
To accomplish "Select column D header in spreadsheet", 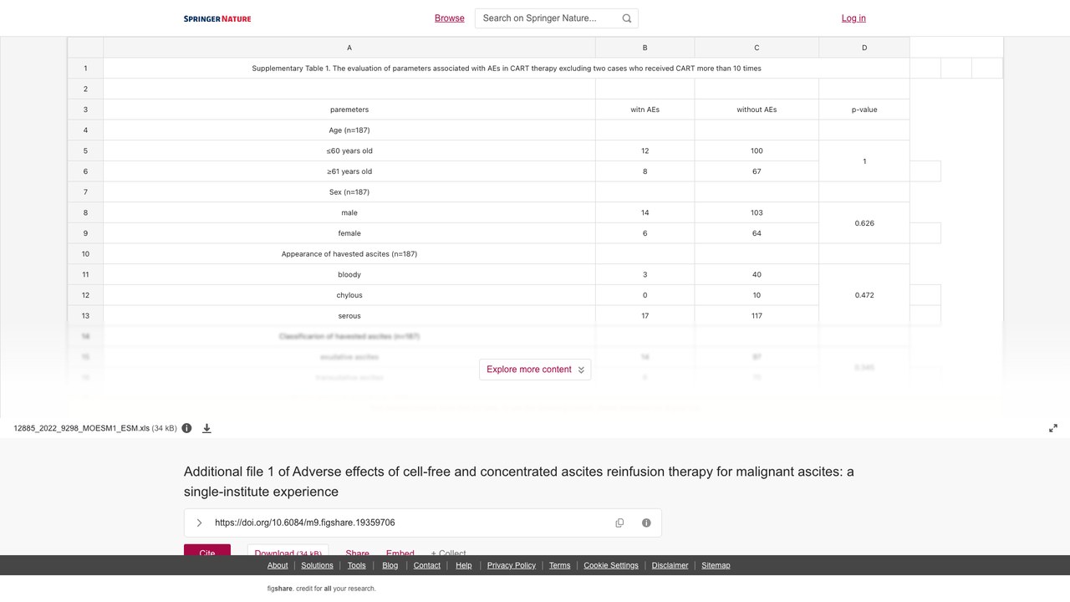I will 864,48.
